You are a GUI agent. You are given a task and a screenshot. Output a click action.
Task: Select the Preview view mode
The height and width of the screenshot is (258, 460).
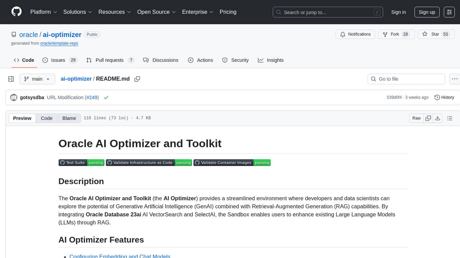click(x=22, y=118)
